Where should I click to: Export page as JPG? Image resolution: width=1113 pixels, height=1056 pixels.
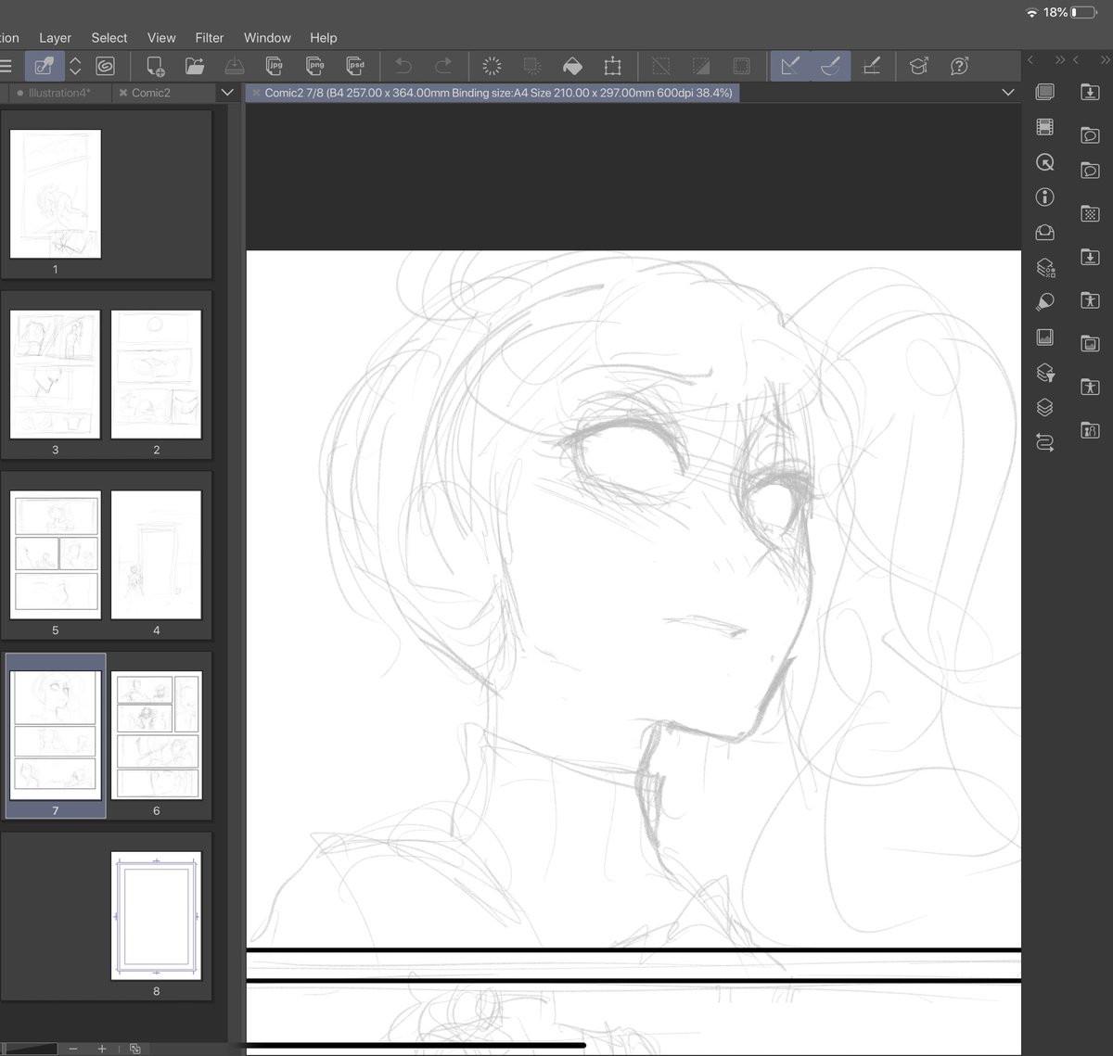point(275,66)
